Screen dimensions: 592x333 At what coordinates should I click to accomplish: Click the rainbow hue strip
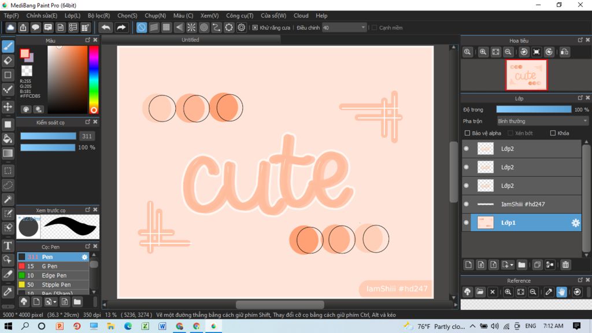point(94,80)
